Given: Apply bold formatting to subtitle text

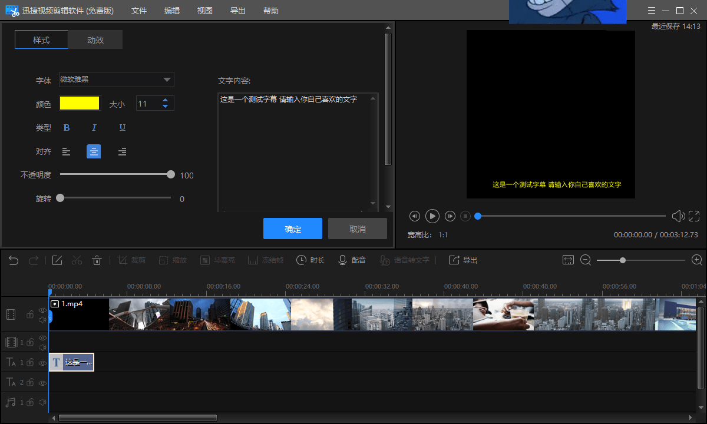Looking at the screenshot, I should [x=66, y=127].
